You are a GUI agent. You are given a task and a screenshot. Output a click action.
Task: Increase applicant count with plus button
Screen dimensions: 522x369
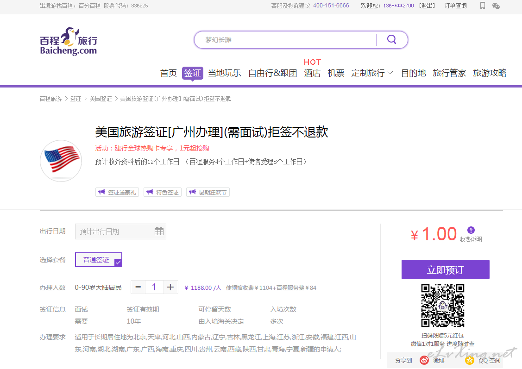170,288
